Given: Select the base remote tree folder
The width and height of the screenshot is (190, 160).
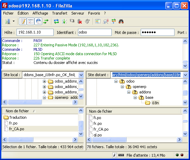Looking at the screenshot, I should pos(149,97).
